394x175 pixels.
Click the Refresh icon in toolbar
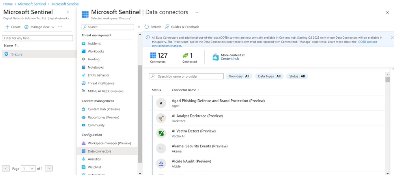tap(147, 27)
